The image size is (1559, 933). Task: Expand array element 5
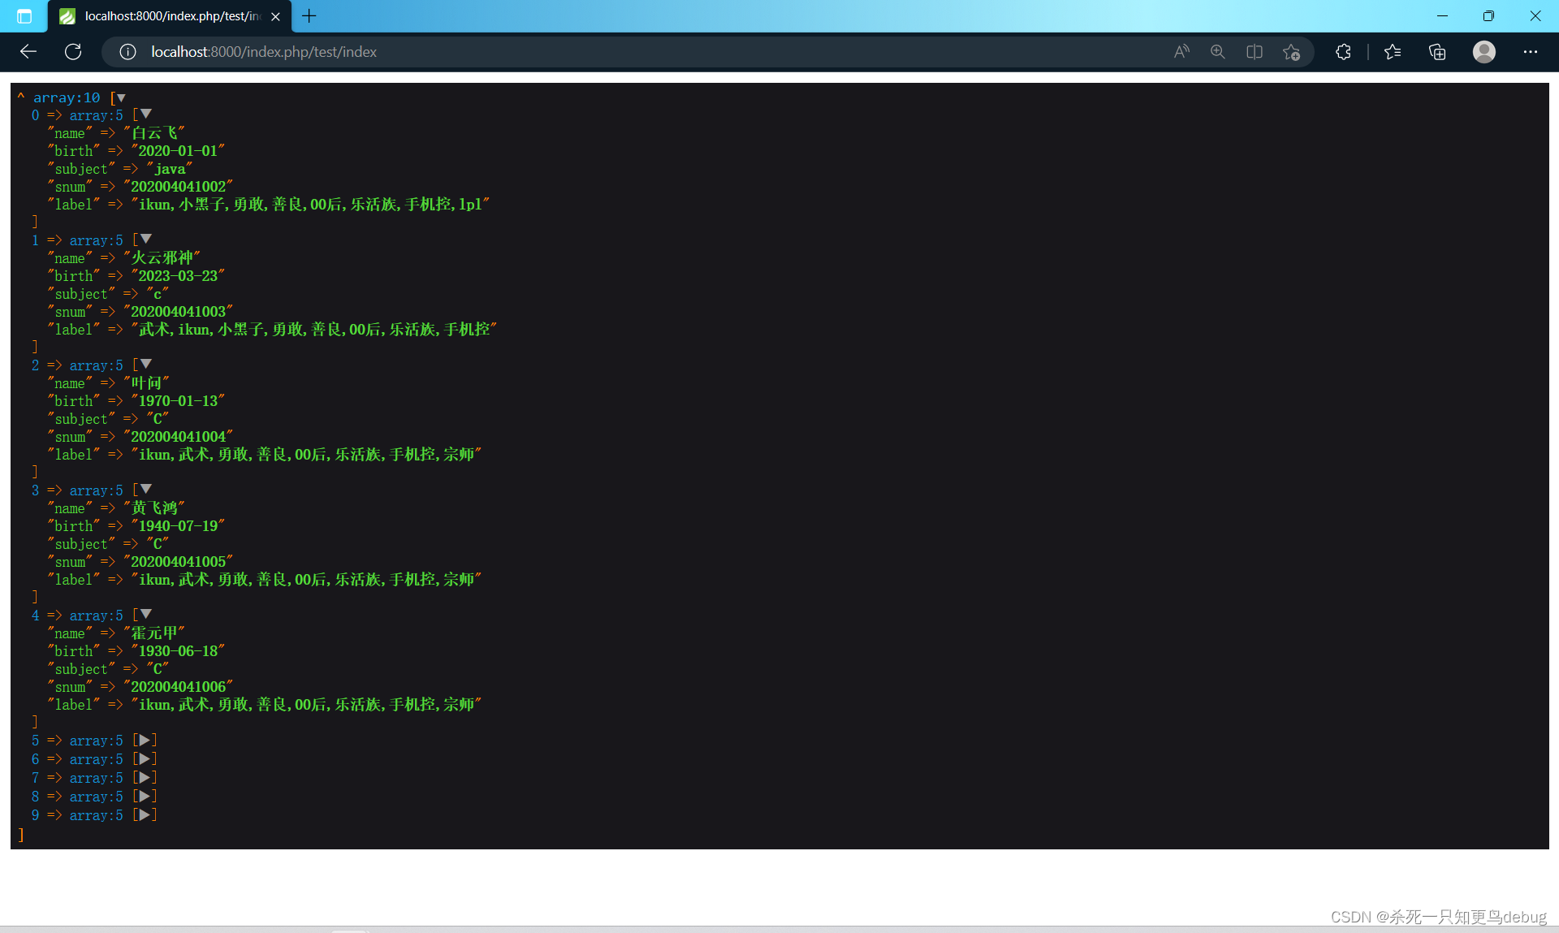[x=143, y=740]
